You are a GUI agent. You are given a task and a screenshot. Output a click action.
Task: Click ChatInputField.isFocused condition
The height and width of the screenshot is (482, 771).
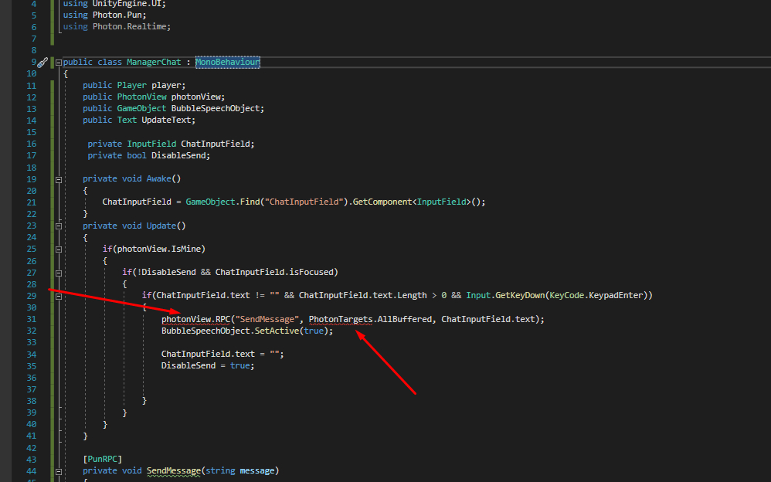(x=274, y=272)
